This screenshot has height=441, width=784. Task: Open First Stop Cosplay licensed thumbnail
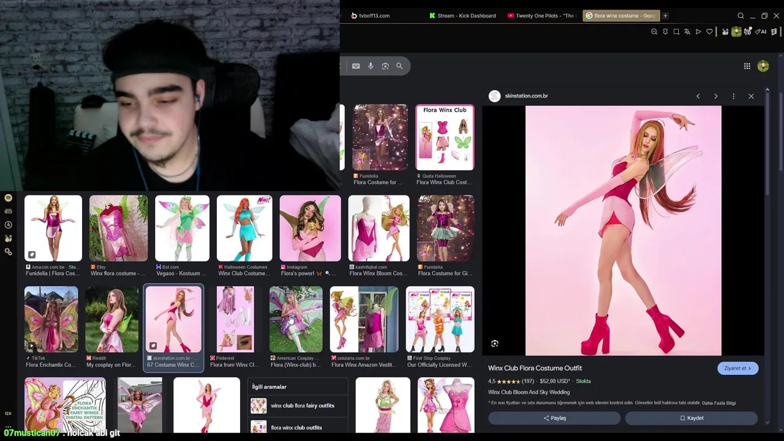440,319
